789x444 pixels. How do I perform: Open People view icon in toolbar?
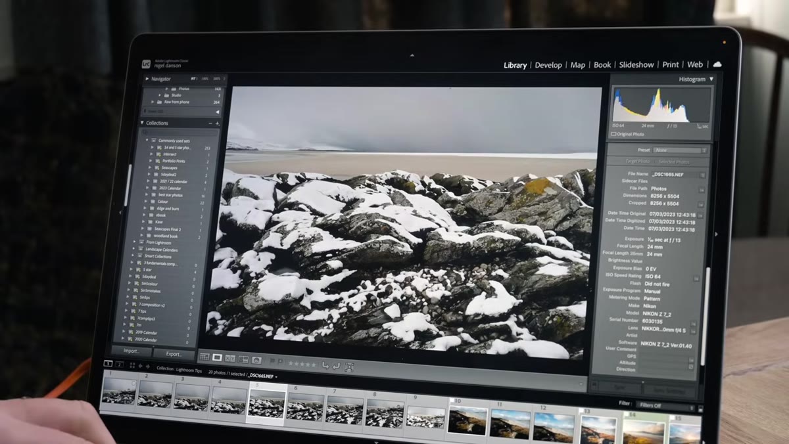click(x=256, y=359)
